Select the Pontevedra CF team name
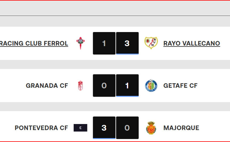 point(41,128)
